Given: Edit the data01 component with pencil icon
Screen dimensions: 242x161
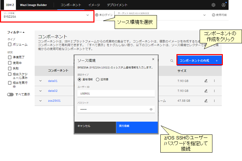Looking at the screenshot, I should pos(206,81).
